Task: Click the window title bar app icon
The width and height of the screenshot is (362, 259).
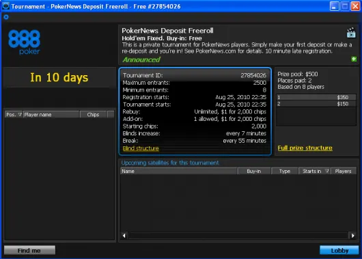Action: pyautogui.click(x=5, y=5)
